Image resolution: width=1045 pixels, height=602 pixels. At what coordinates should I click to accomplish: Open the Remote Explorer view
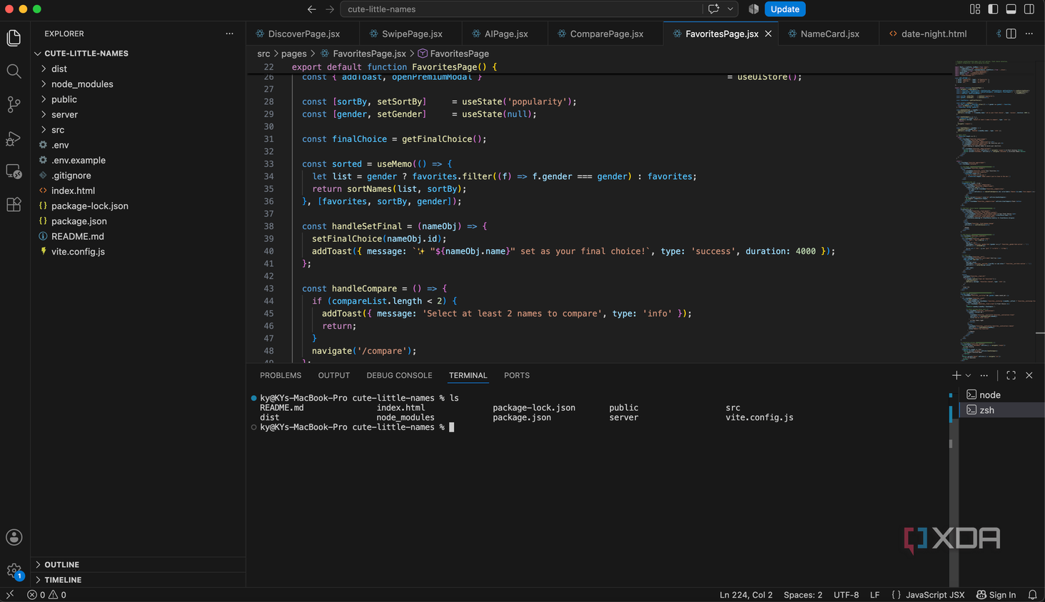(14, 171)
